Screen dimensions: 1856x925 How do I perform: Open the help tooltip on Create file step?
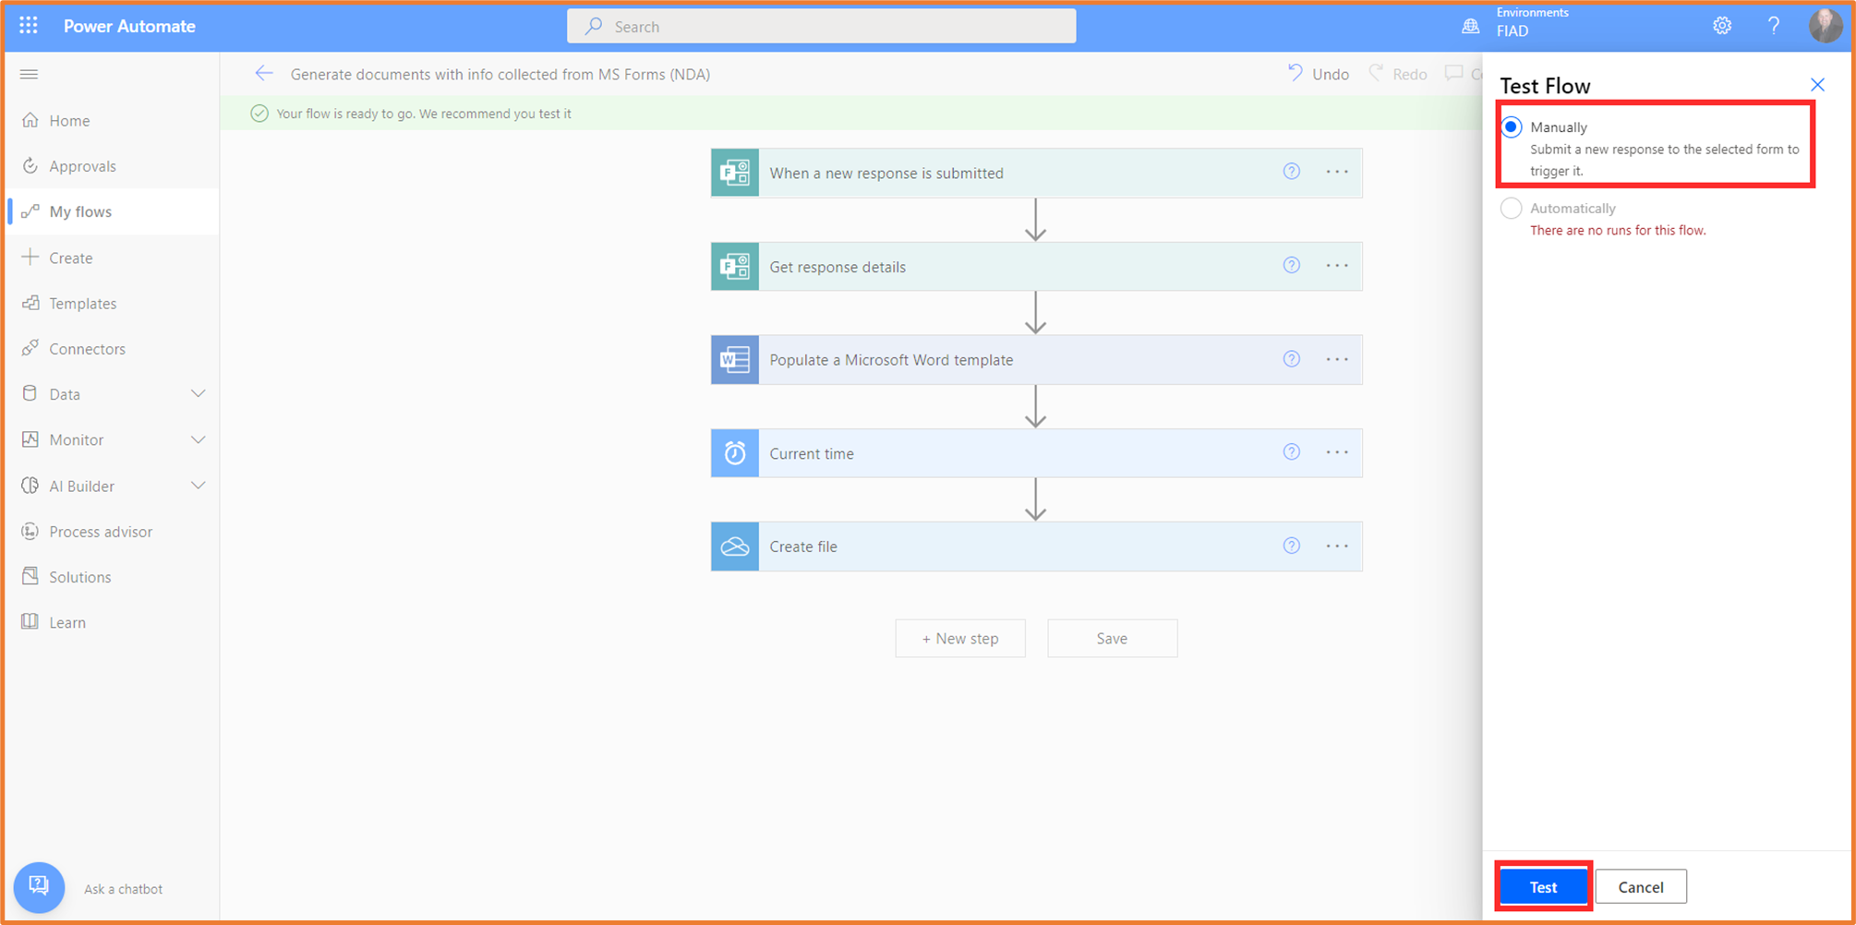1291,546
